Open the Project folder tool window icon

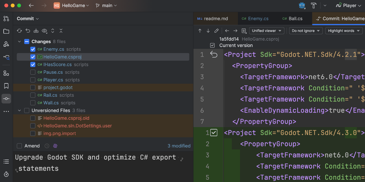(6, 31)
